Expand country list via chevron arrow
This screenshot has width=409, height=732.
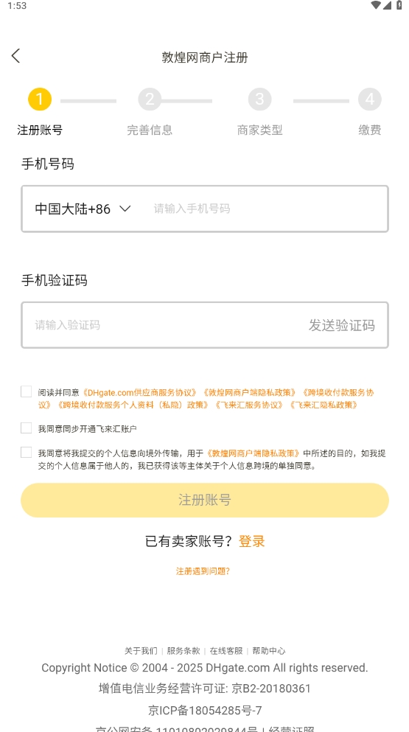125,209
